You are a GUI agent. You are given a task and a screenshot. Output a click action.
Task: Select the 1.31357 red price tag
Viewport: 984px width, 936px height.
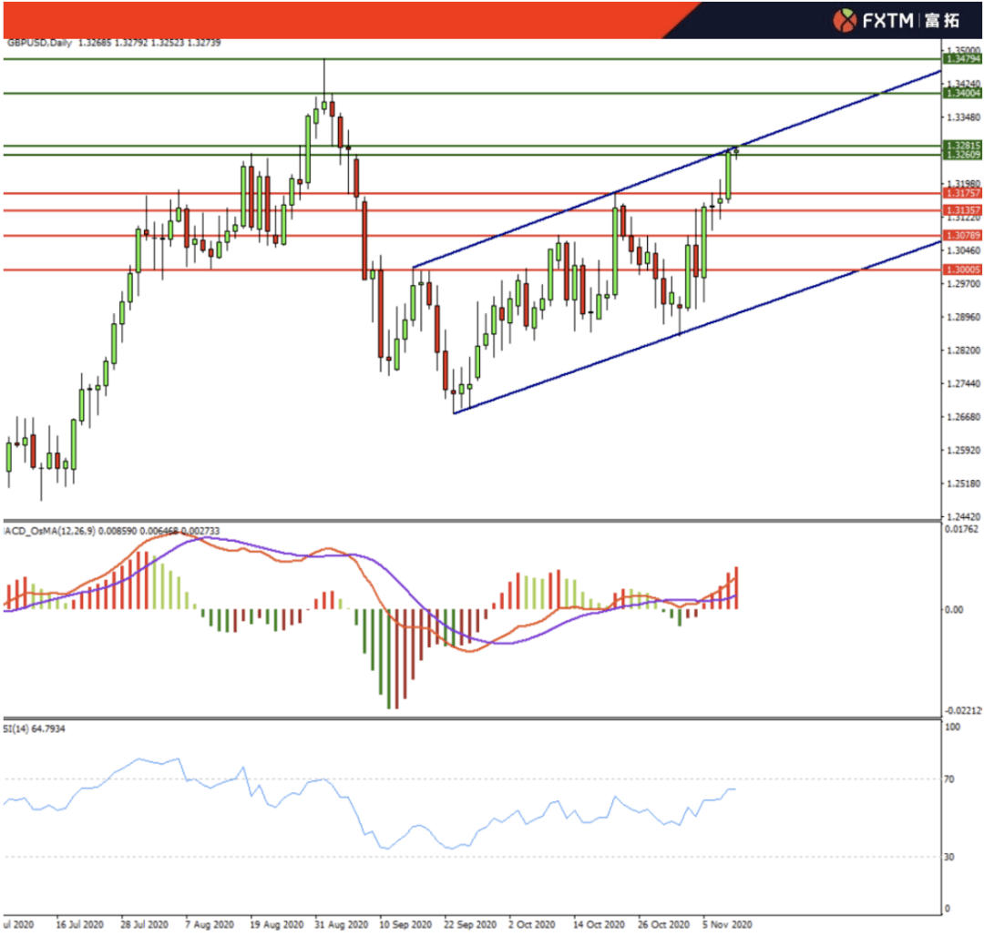pyautogui.click(x=964, y=210)
